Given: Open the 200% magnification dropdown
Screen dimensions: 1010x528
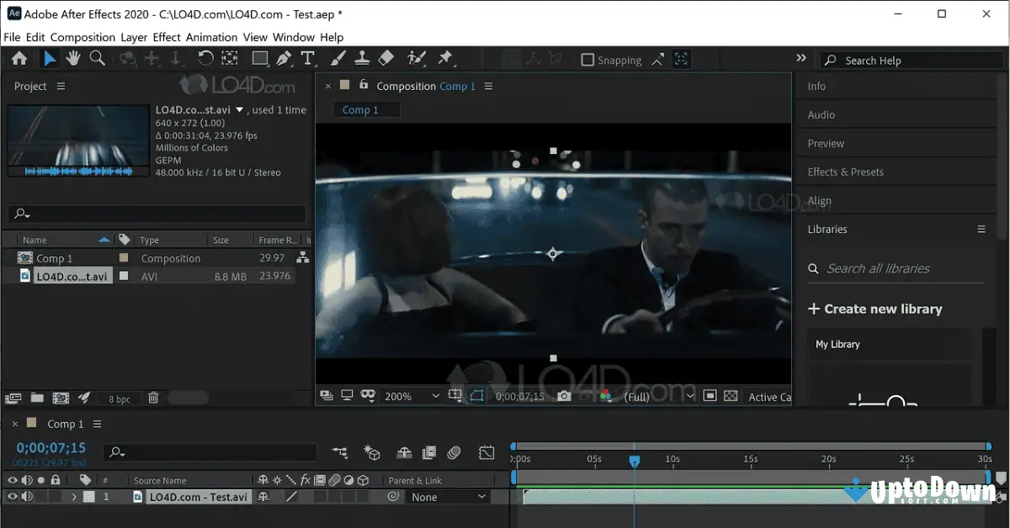Looking at the screenshot, I should click(412, 395).
